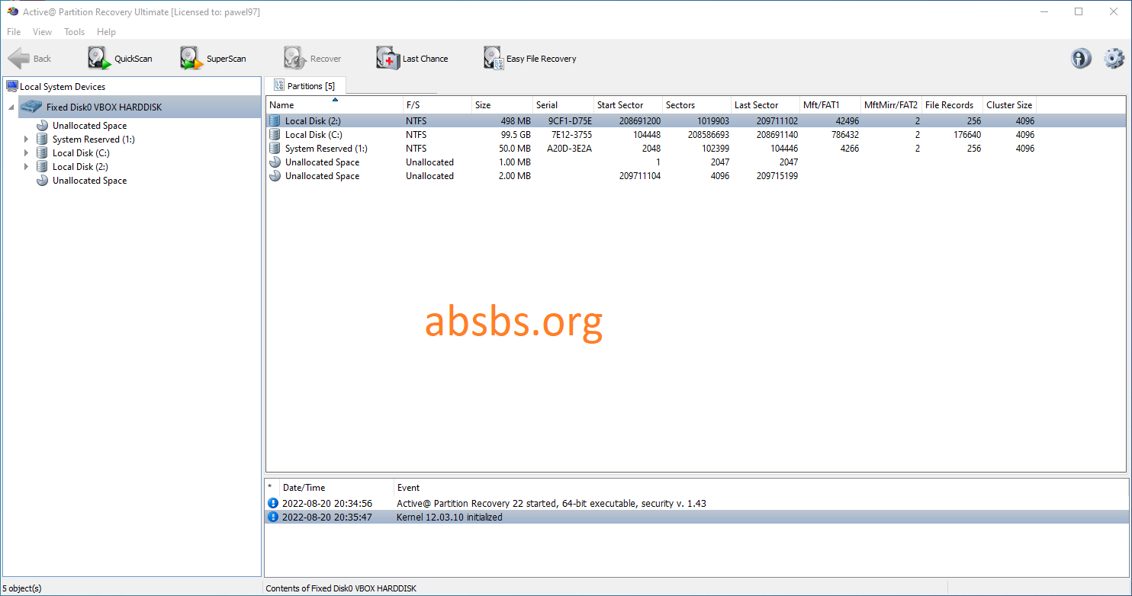Select the Local Disk (C:) tree label
The width and height of the screenshot is (1132, 596).
point(81,153)
